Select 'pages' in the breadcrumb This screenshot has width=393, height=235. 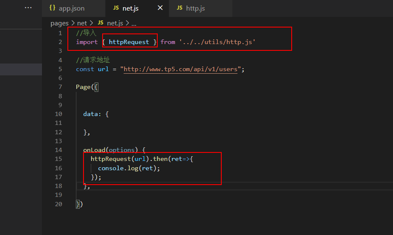pos(59,23)
